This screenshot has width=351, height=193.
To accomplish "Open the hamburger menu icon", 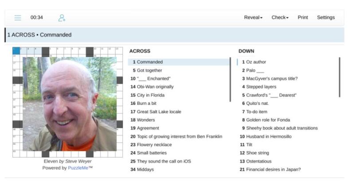I will pos(18,18).
